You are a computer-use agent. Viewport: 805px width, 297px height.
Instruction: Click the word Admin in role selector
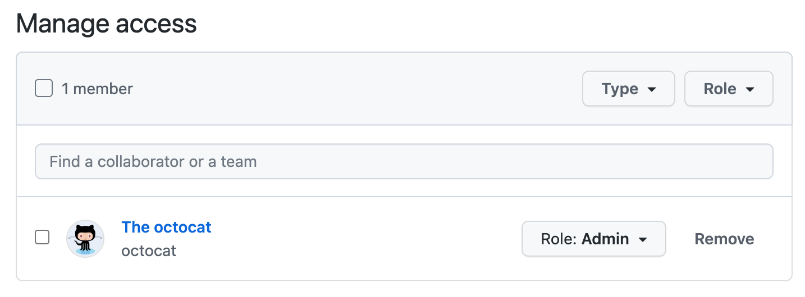tap(605, 239)
